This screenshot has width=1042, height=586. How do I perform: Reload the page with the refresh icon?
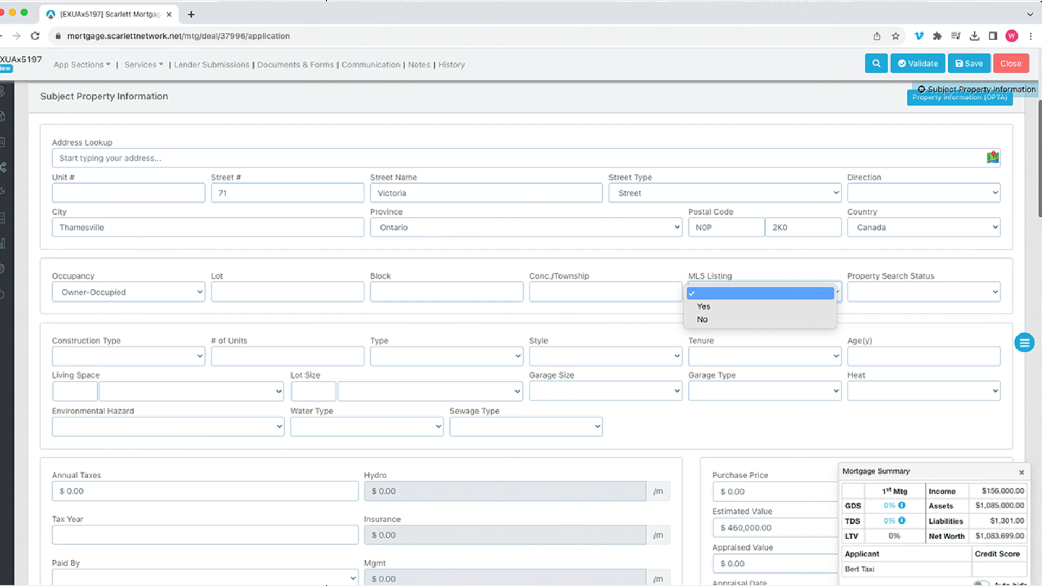(35, 36)
